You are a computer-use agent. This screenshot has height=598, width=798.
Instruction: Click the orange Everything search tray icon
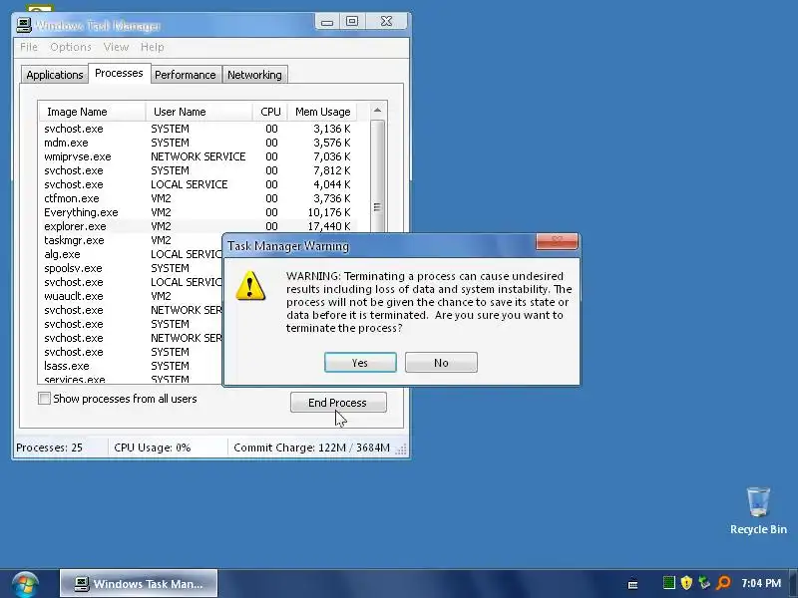723,583
